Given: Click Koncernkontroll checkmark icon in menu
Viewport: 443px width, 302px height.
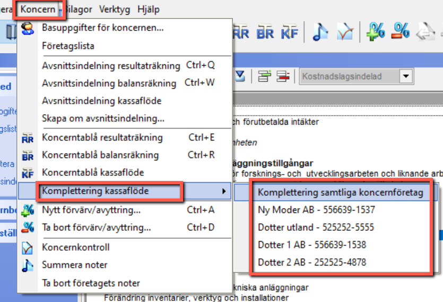Looking at the screenshot, I should tap(28, 248).
